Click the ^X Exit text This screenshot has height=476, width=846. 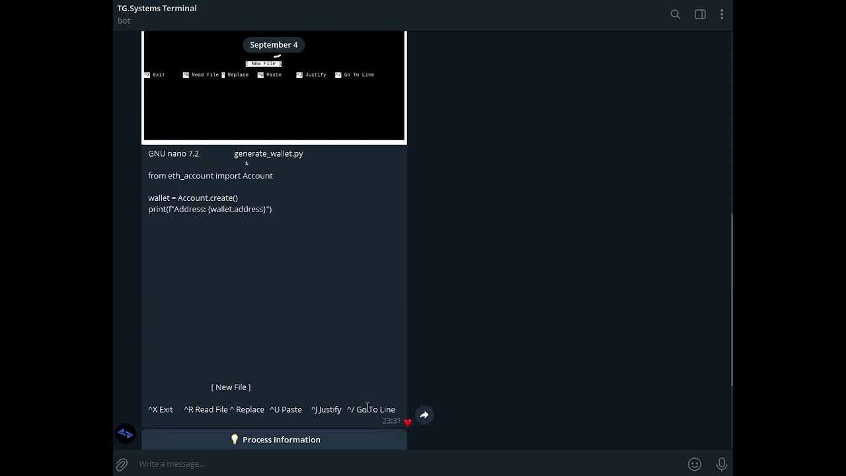(161, 410)
